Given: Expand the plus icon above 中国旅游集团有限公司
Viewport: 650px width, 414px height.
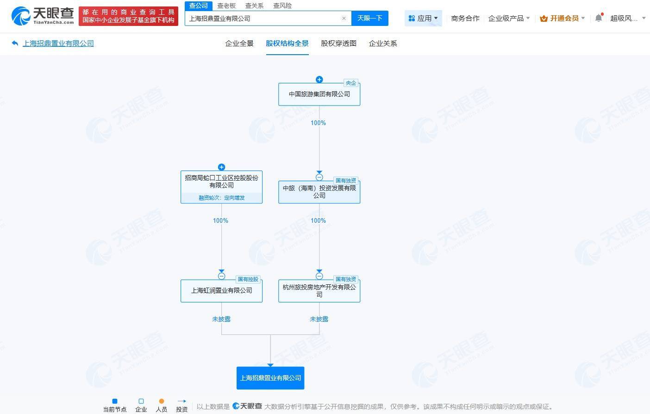Looking at the screenshot, I should pos(319,79).
